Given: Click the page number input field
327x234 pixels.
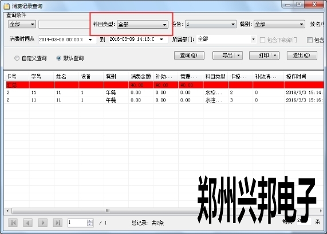Looking at the screenshot, I should [77, 223].
